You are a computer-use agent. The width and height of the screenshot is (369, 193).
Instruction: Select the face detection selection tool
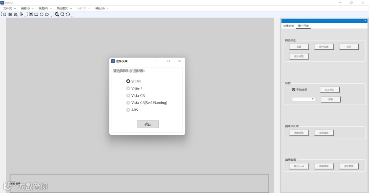click(x=31, y=14)
